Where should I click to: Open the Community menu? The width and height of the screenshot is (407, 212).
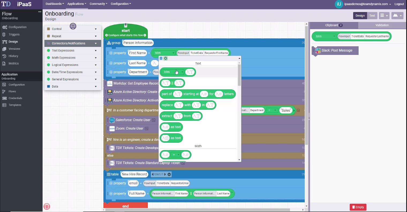[99, 4]
